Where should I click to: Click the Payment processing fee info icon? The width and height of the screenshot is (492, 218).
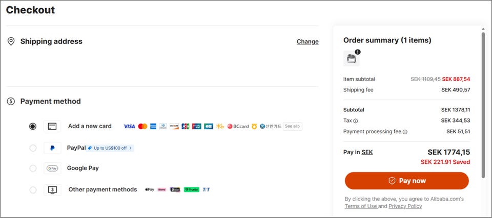click(x=405, y=132)
